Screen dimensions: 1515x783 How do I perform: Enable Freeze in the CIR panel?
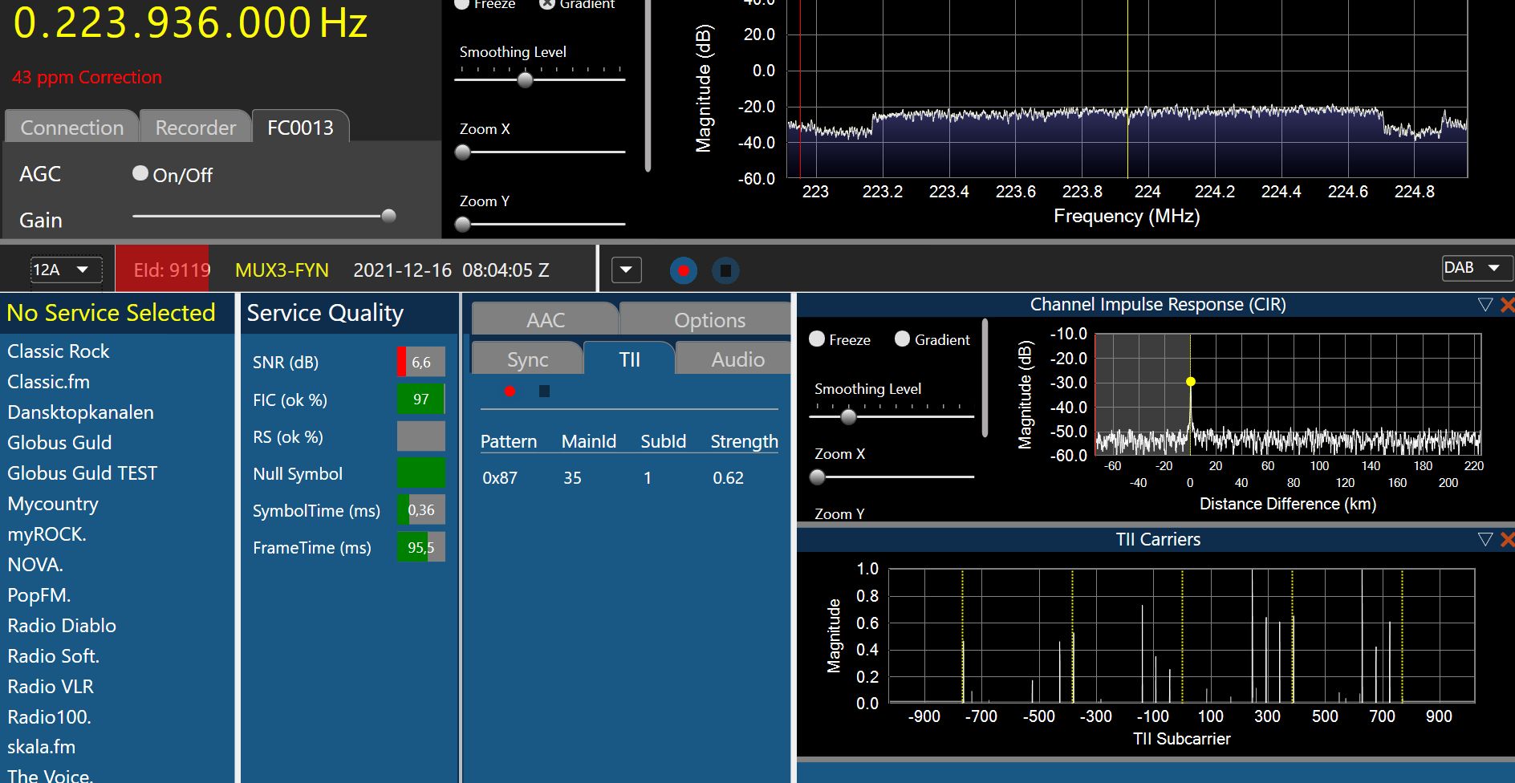(817, 339)
